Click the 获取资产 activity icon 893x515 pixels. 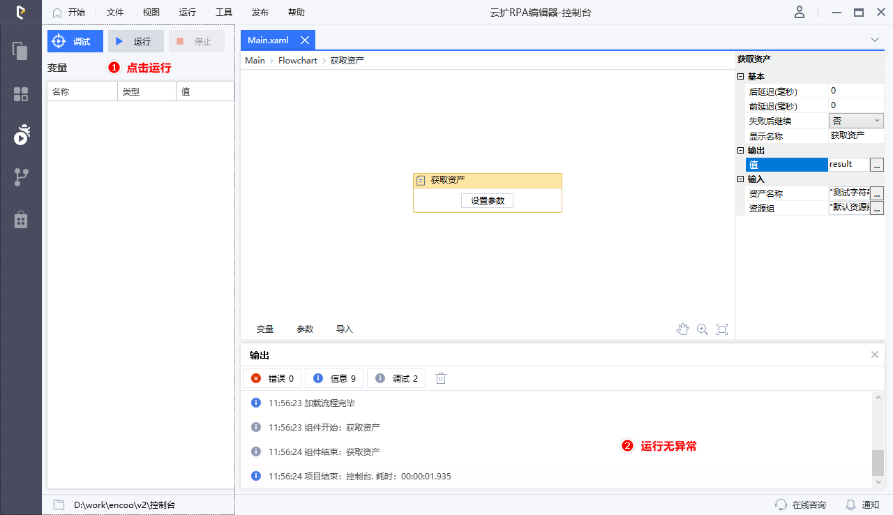(x=421, y=181)
